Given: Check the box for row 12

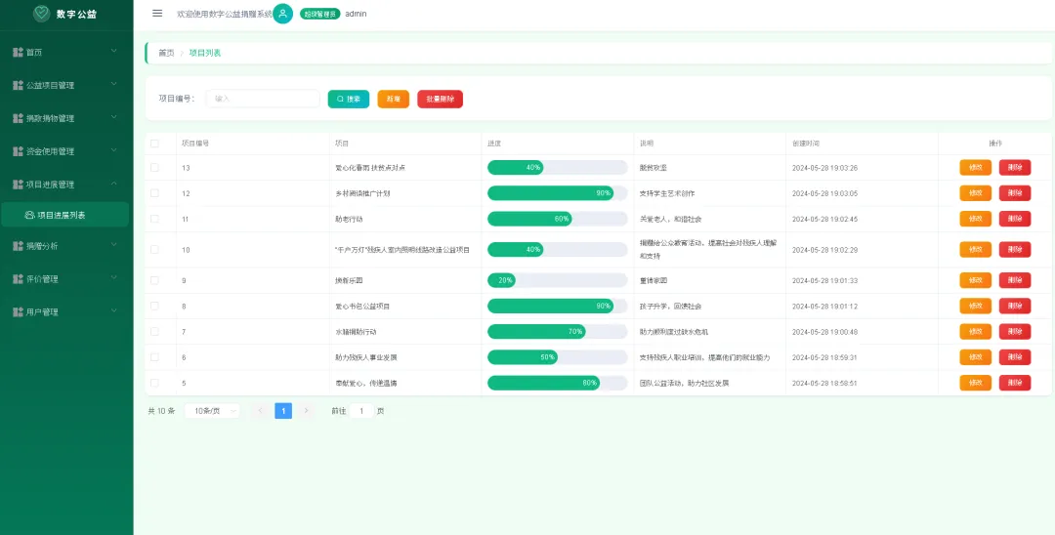Looking at the screenshot, I should coord(154,193).
